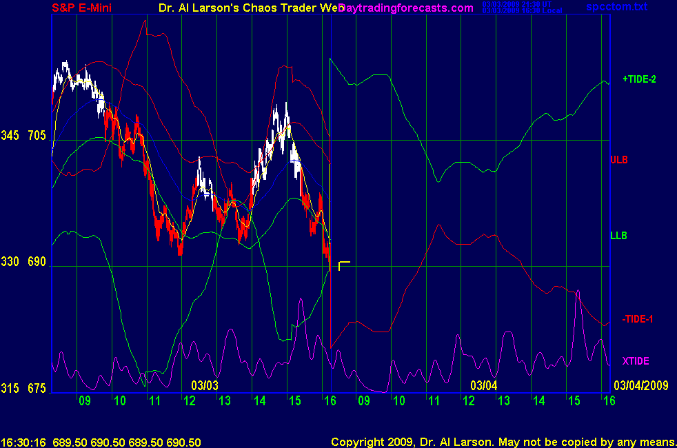Click the 315 675 price axis label
The width and height of the screenshot is (677, 448).
tap(24, 389)
